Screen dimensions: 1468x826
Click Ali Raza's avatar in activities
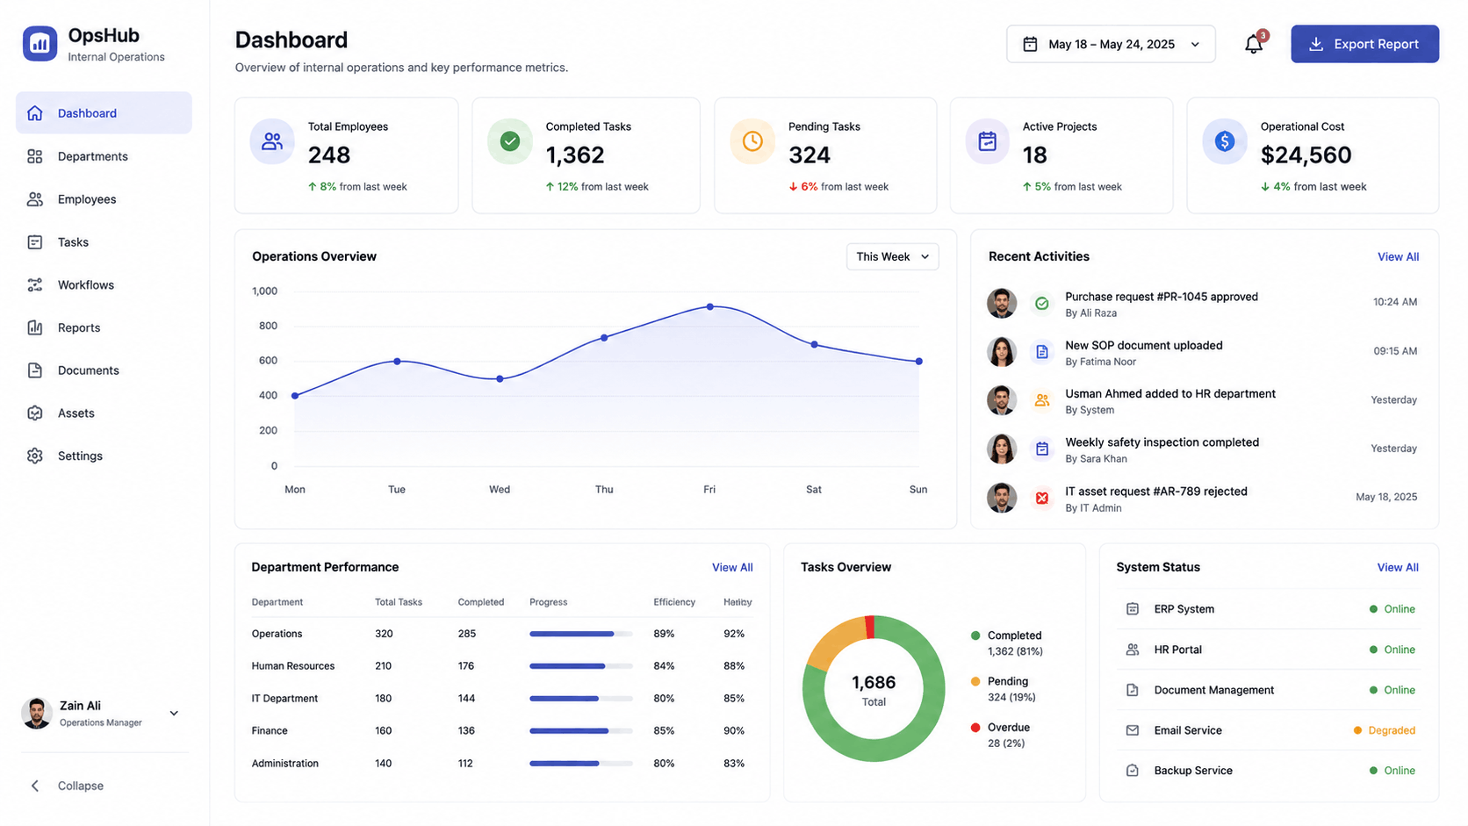1002,303
